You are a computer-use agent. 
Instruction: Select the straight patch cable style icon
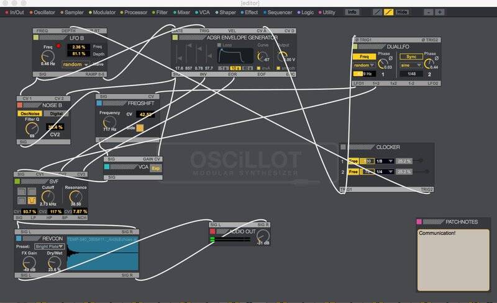click(x=377, y=12)
